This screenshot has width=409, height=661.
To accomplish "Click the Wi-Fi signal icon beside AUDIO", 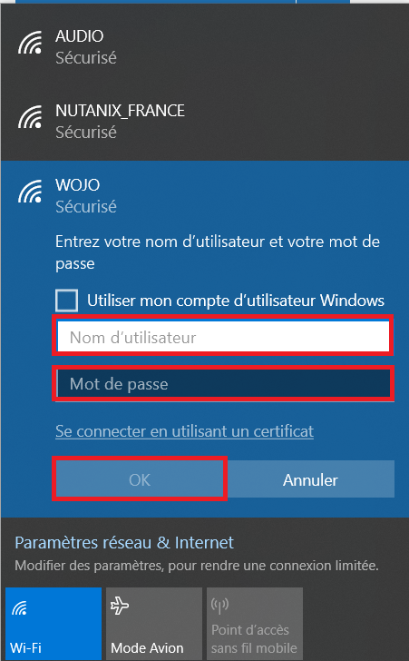I will pyautogui.click(x=30, y=43).
